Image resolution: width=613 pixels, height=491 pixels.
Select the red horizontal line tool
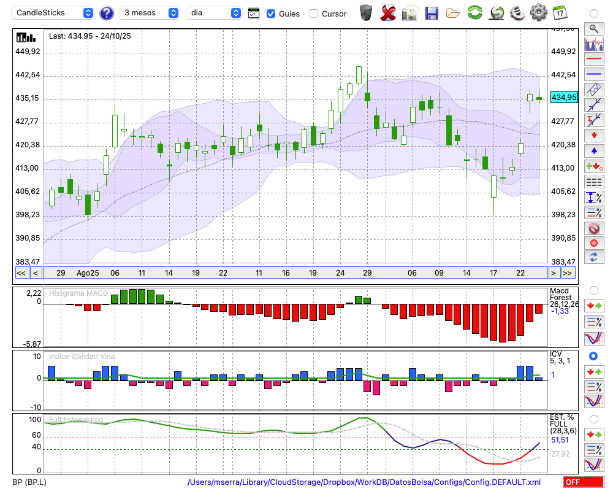click(593, 59)
